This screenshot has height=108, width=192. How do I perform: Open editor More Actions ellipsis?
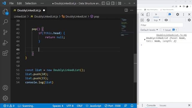pos(132,10)
